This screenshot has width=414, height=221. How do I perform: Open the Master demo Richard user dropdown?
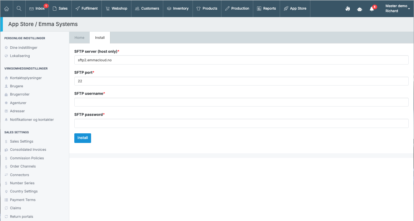pyautogui.click(x=397, y=9)
